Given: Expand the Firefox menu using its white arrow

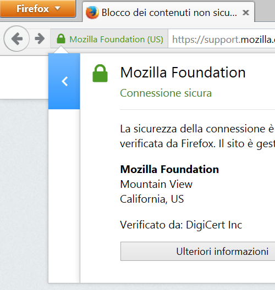Looking at the screenshot, I should [x=58, y=8].
